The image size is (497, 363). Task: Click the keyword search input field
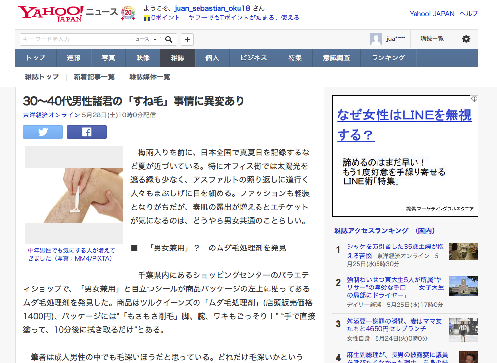tap(73, 39)
